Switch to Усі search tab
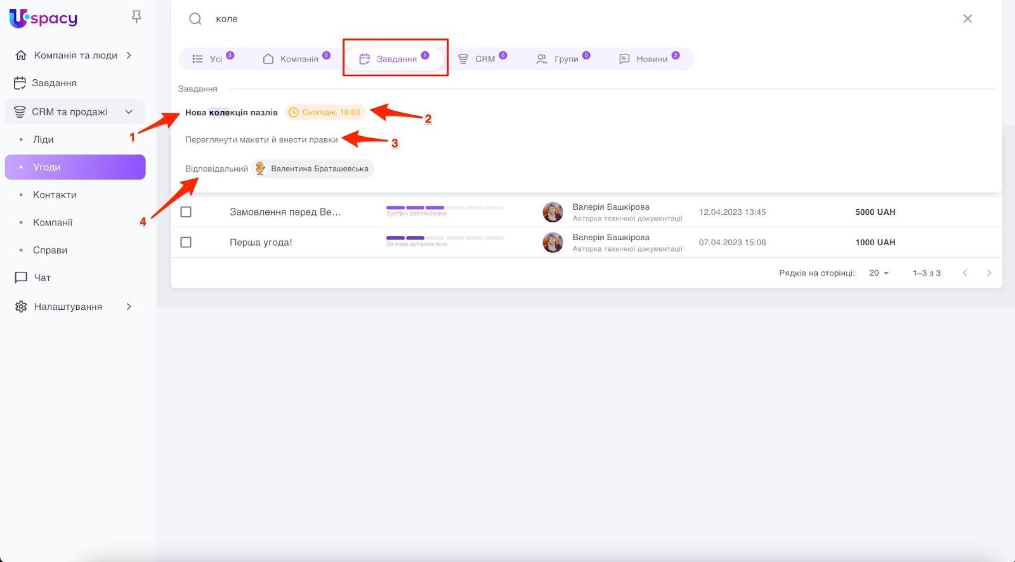The height and width of the screenshot is (562, 1015). (213, 59)
